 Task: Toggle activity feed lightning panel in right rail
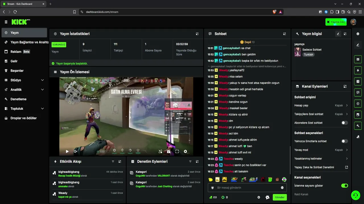(358, 71)
